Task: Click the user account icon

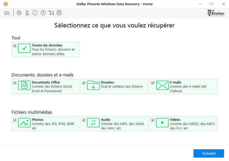Action: pyautogui.click(x=59, y=13)
